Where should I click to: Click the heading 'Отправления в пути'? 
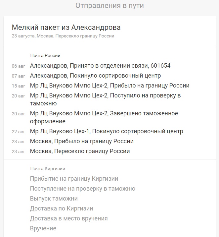pyautogui.click(x=109, y=6)
